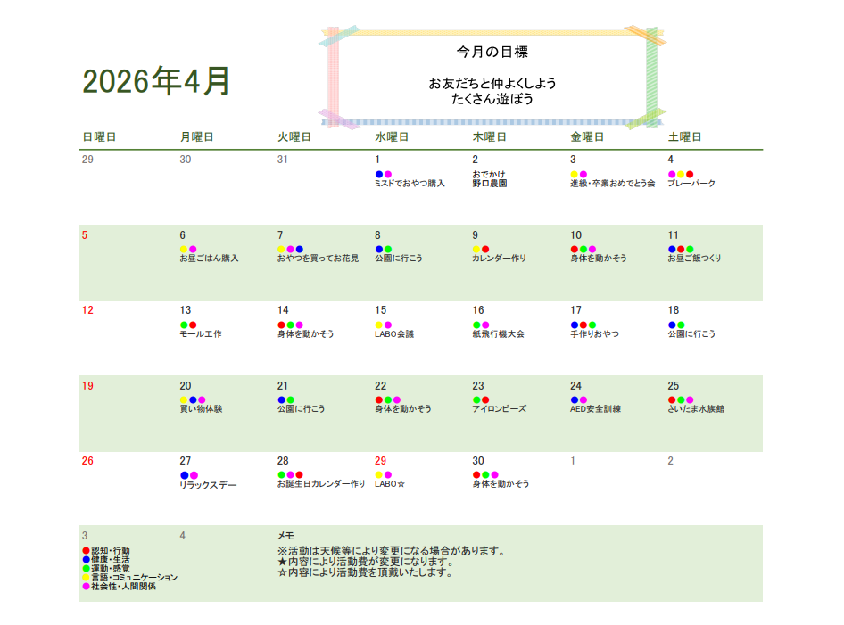Click the 手作りおやつ event
Screen dimensions: 844x625
[594, 334]
